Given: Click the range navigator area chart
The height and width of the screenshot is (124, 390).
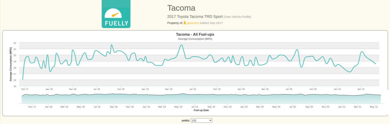Looking at the screenshot, I should pyautogui.click(x=201, y=99).
